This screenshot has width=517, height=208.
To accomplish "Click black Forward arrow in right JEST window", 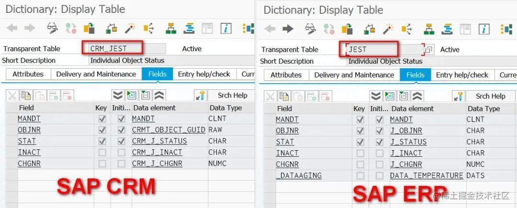I will pos(288,29).
